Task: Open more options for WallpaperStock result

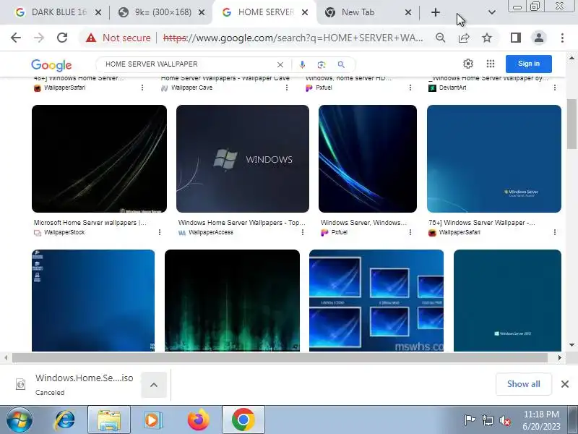Action: [x=160, y=232]
